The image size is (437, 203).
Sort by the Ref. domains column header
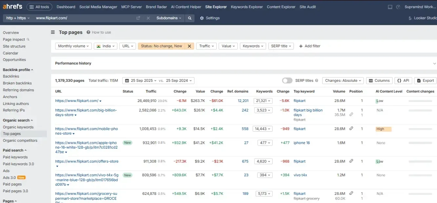(238, 92)
